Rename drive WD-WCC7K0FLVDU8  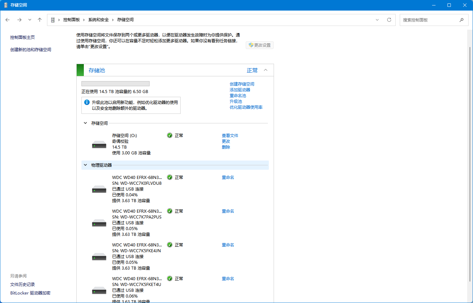[228, 177]
